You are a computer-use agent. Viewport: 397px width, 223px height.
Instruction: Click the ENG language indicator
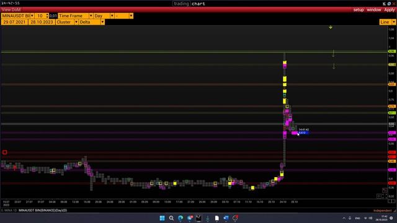pyautogui.click(x=357, y=218)
